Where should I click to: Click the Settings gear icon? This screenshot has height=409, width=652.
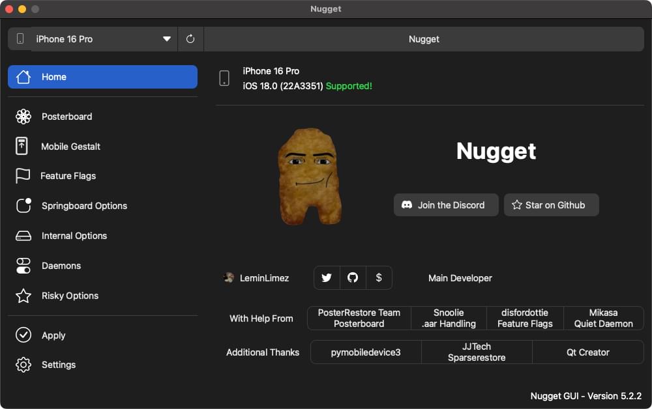23,365
